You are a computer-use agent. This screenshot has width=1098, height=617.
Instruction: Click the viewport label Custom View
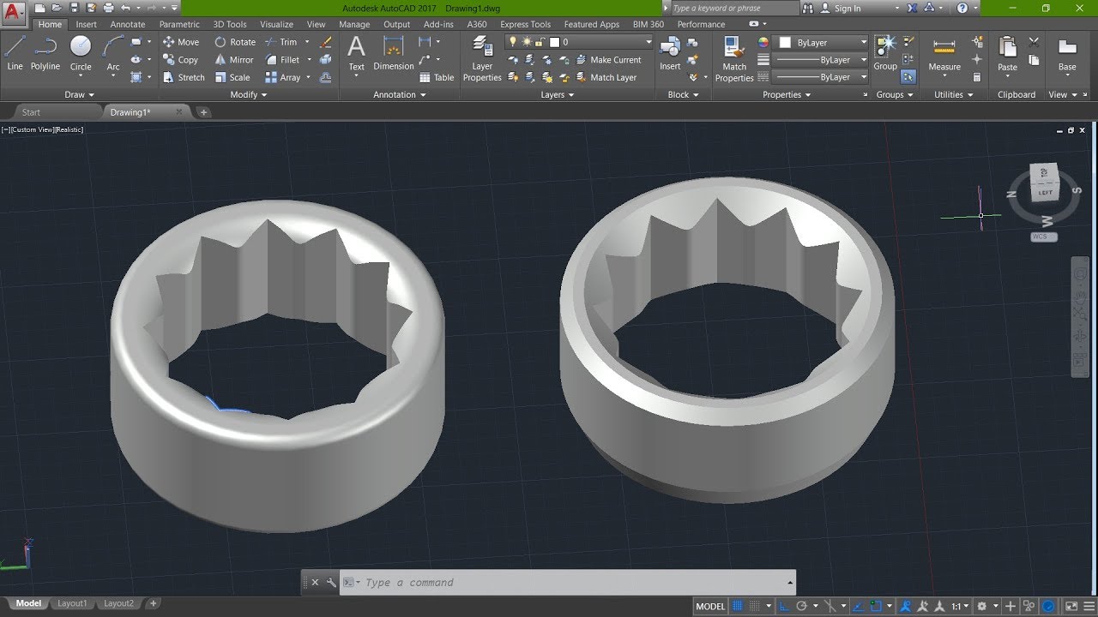point(34,129)
